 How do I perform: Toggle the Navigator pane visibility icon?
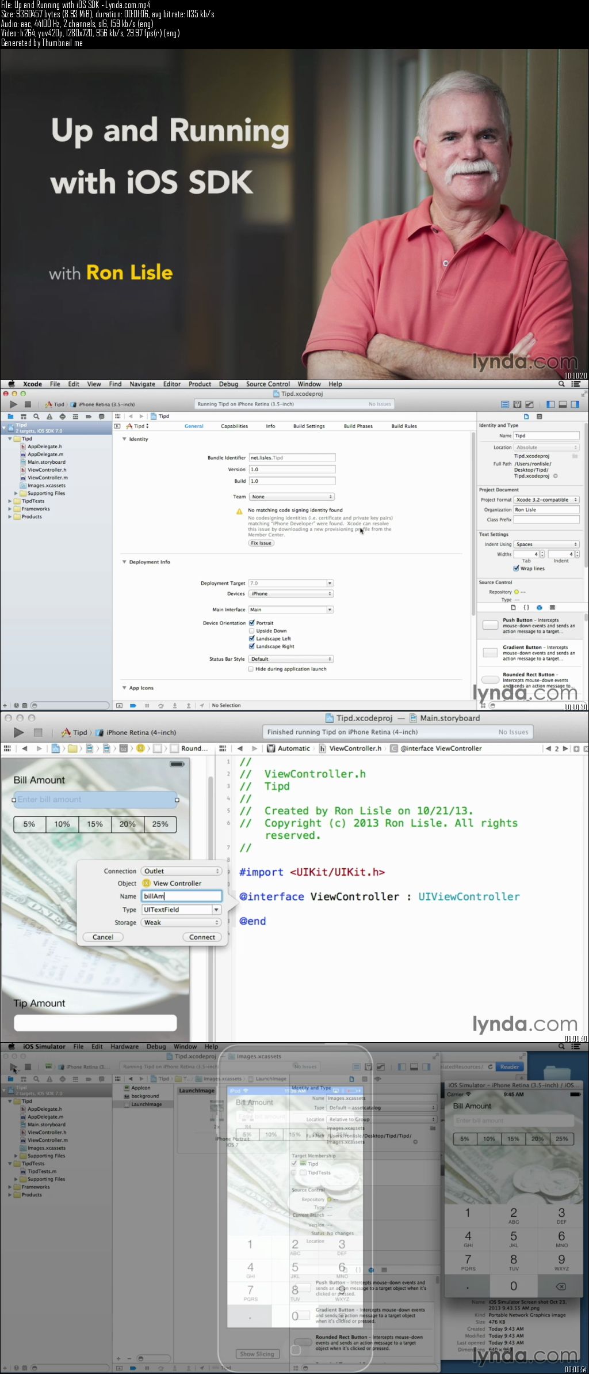coord(550,404)
